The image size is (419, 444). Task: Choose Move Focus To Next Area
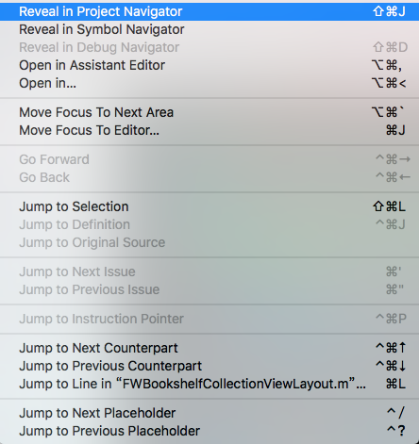pos(209,112)
